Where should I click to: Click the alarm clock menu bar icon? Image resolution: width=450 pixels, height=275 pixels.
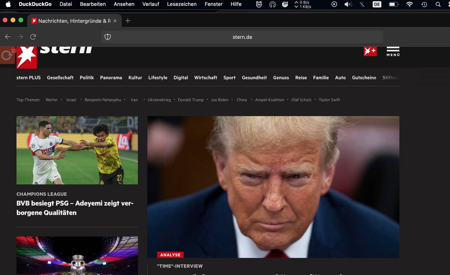(x=259, y=4)
